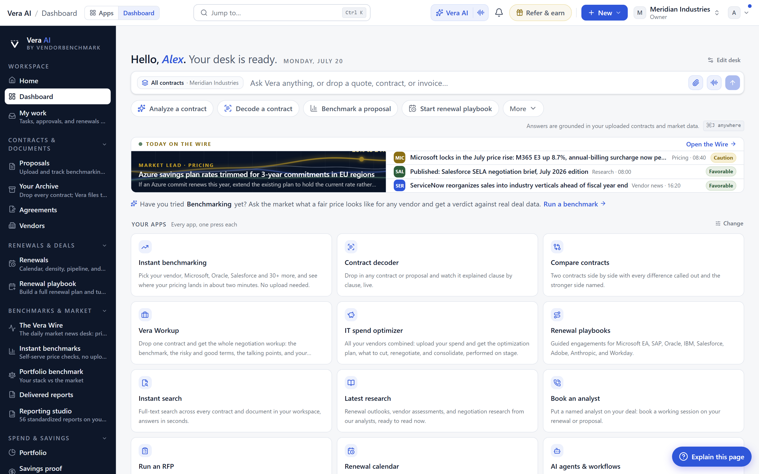Click the MIC badge on the Microsoft wire item
Screen dimensions: 759x474
point(400,158)
